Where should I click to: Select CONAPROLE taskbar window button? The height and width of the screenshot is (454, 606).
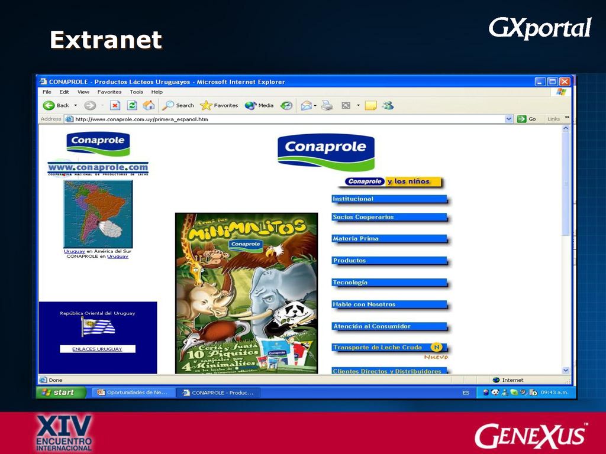[x=218, y=393]
